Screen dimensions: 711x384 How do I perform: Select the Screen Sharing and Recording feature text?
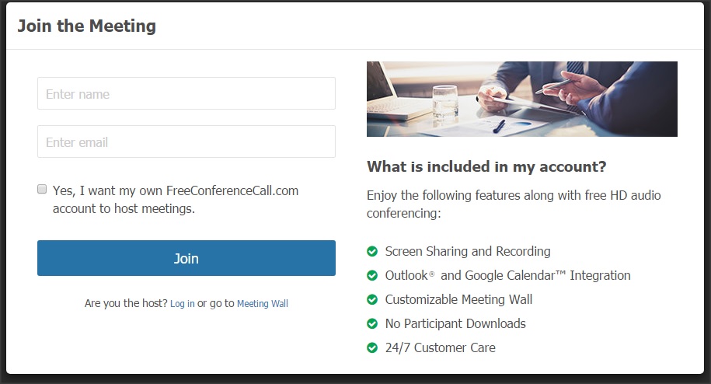point(468,251)
